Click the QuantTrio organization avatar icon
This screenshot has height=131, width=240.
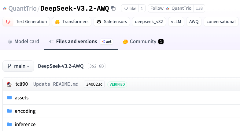(x=5, y=9)
